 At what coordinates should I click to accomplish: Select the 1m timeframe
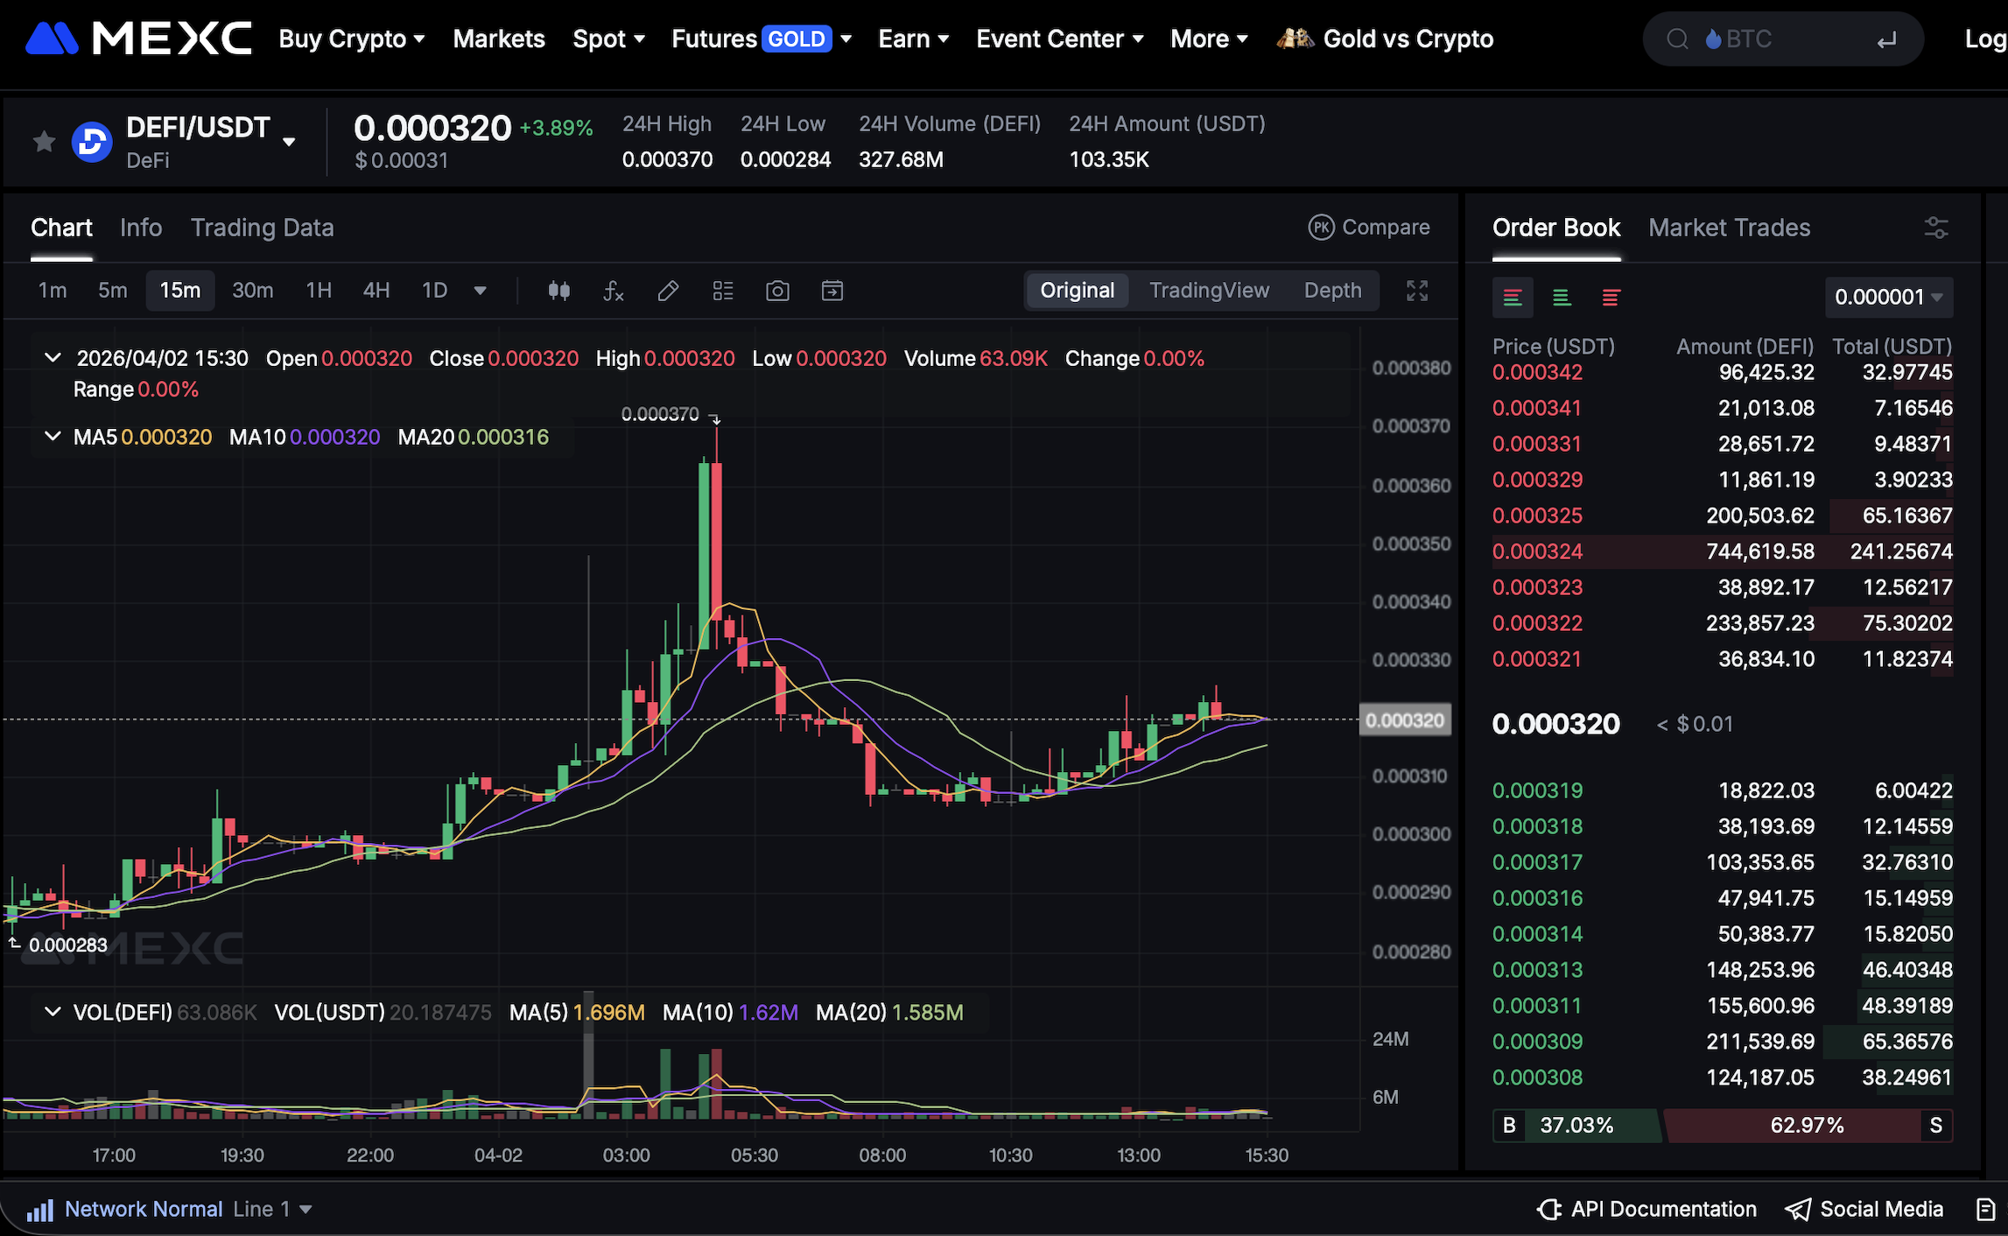[53, 291]
